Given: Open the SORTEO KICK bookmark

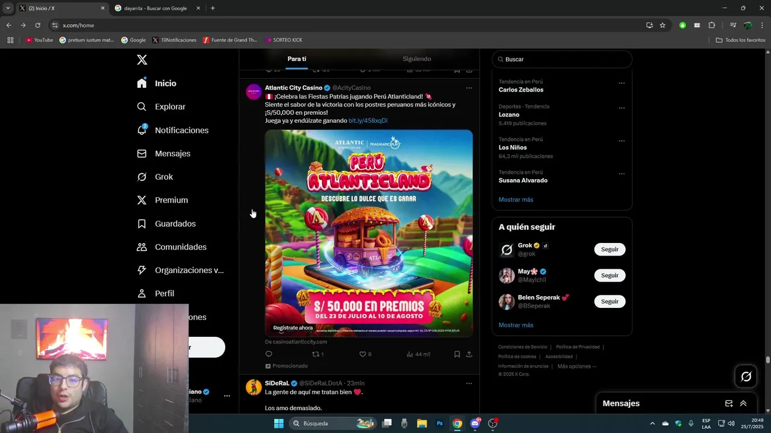Looking at the screenshot, I should coord(284,40).
